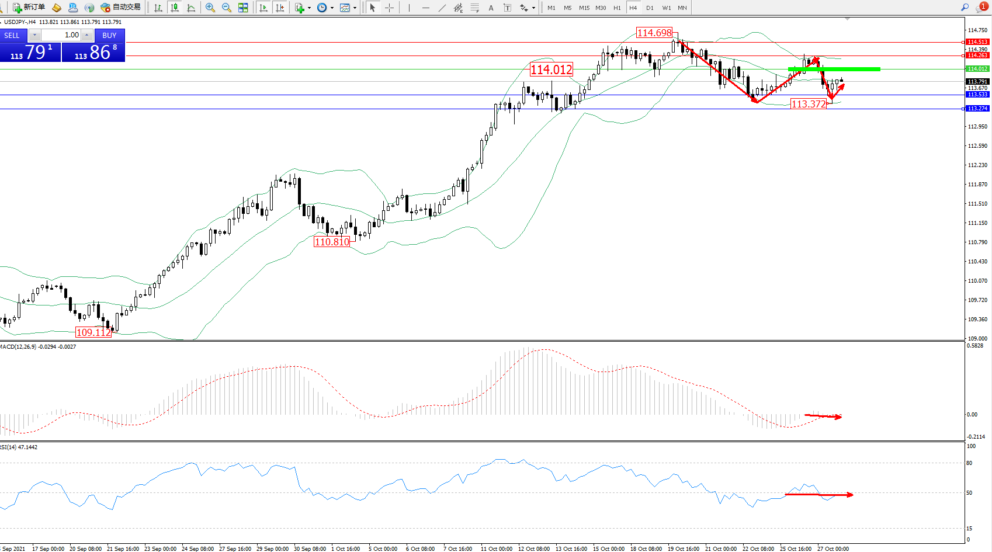The height and width of the screenshot is (552, 992).
Task: Open the Templates dropdown arrow
Action: (x=355, y=8)
